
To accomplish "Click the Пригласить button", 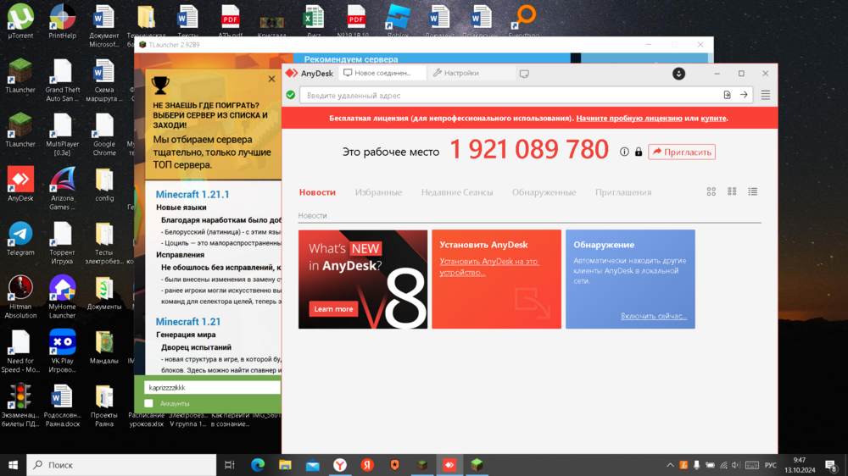I will tap(682, 152).
